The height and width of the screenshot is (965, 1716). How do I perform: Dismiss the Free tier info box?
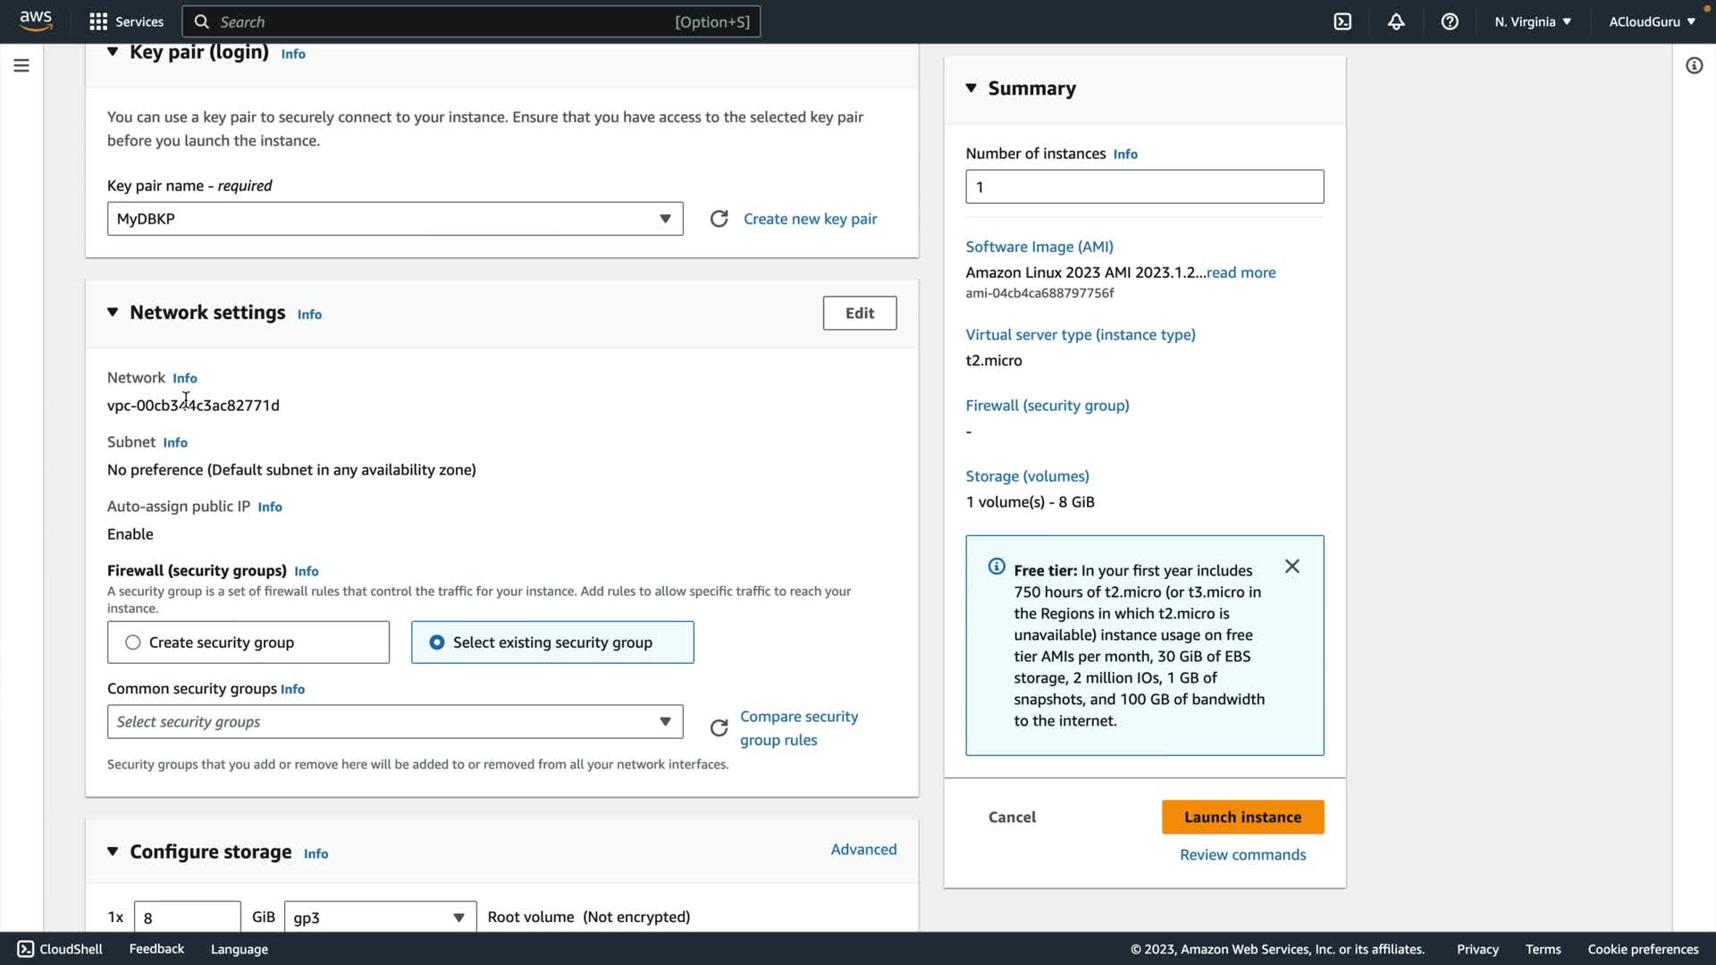point(1291,566)
